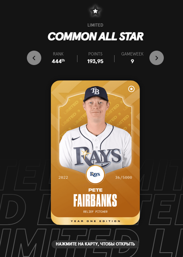Click the TB logo on the cap
Image resolution: width=183 pixels, height=257 pixels.
pos(95,91)
